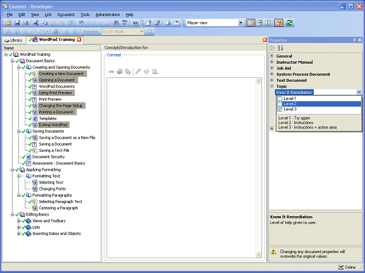Select Exiting WordPad topic
This screenshot has height=273, width=365.
(x=53, y=125)
